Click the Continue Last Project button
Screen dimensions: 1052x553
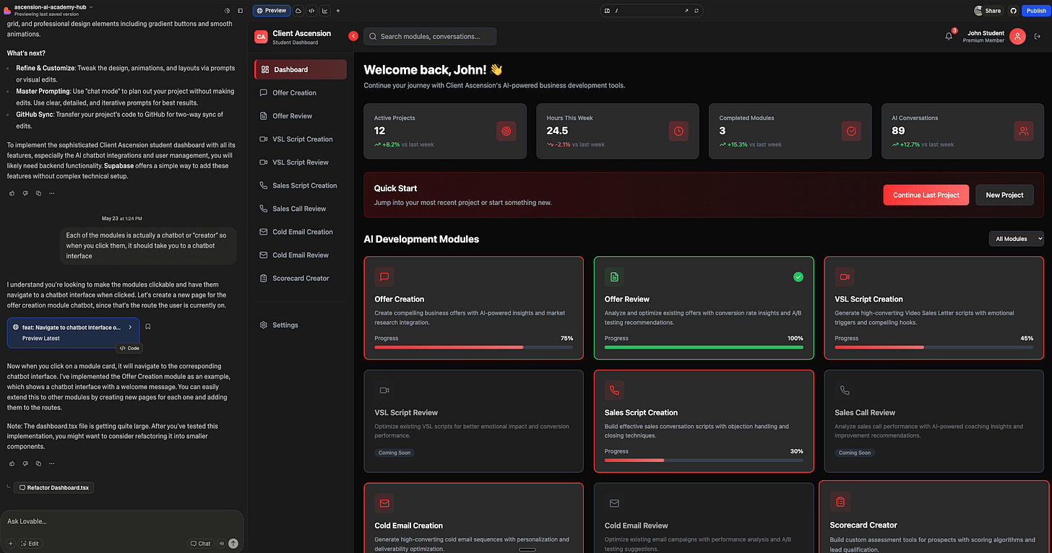[926, 195]
